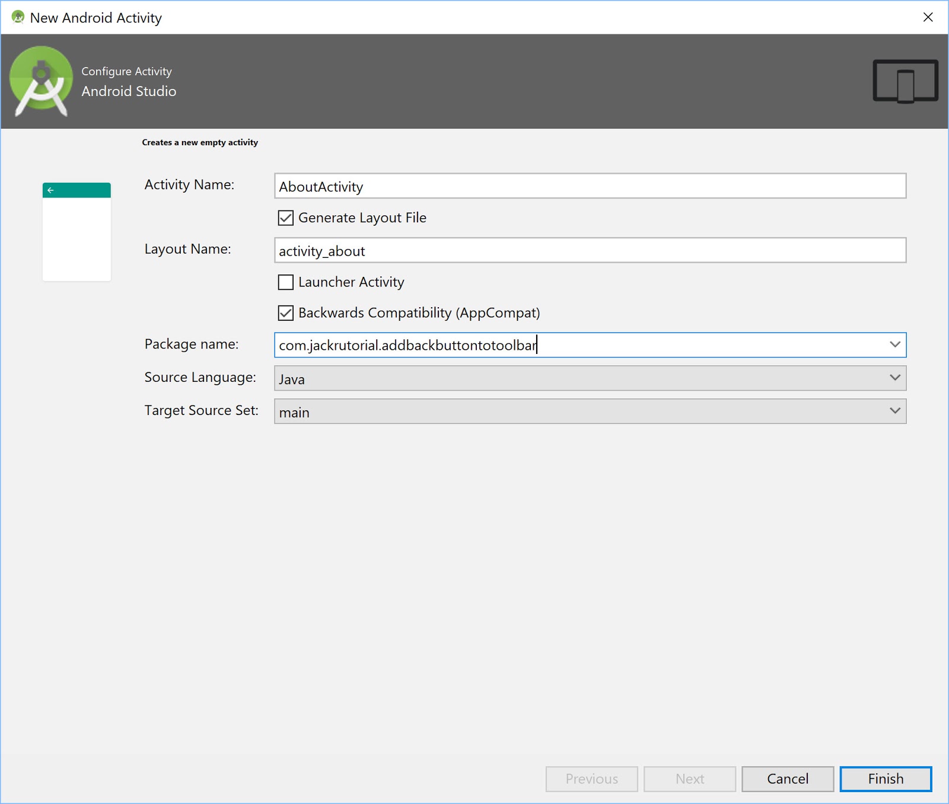
Task: Enable the Launcher Activity checkbox
Action: 286,282
